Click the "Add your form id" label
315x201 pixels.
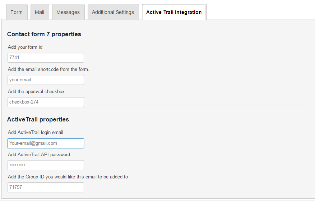[25, 47]
